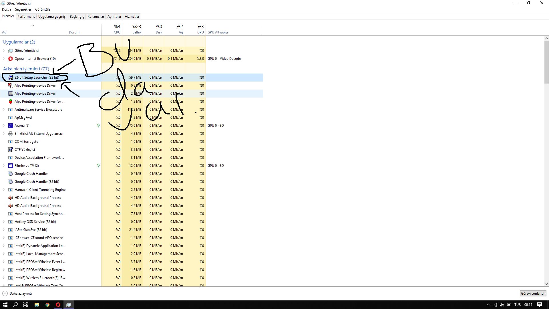
Task: Click the Filmler ve TV app icon
Action: 11,166
